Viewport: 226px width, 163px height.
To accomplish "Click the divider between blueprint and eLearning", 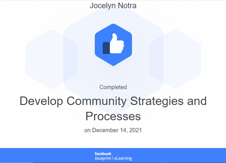I will 113,158.
